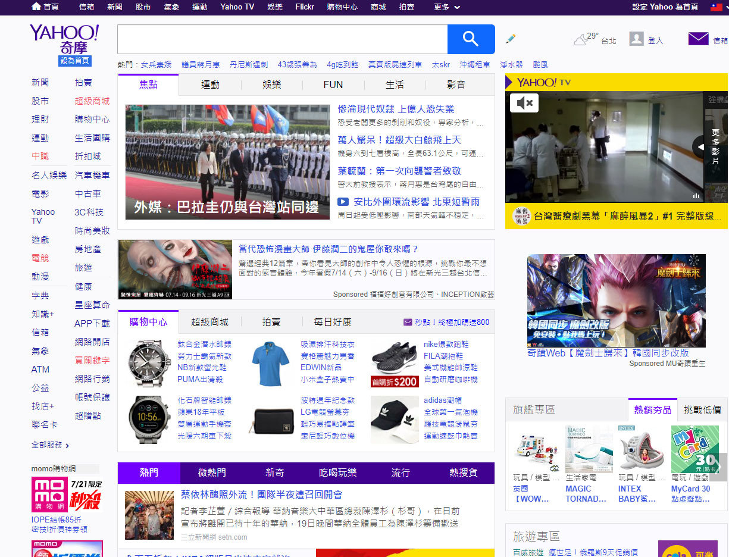Click the Yahoo奇摩 logo

[x=64, y=39]
